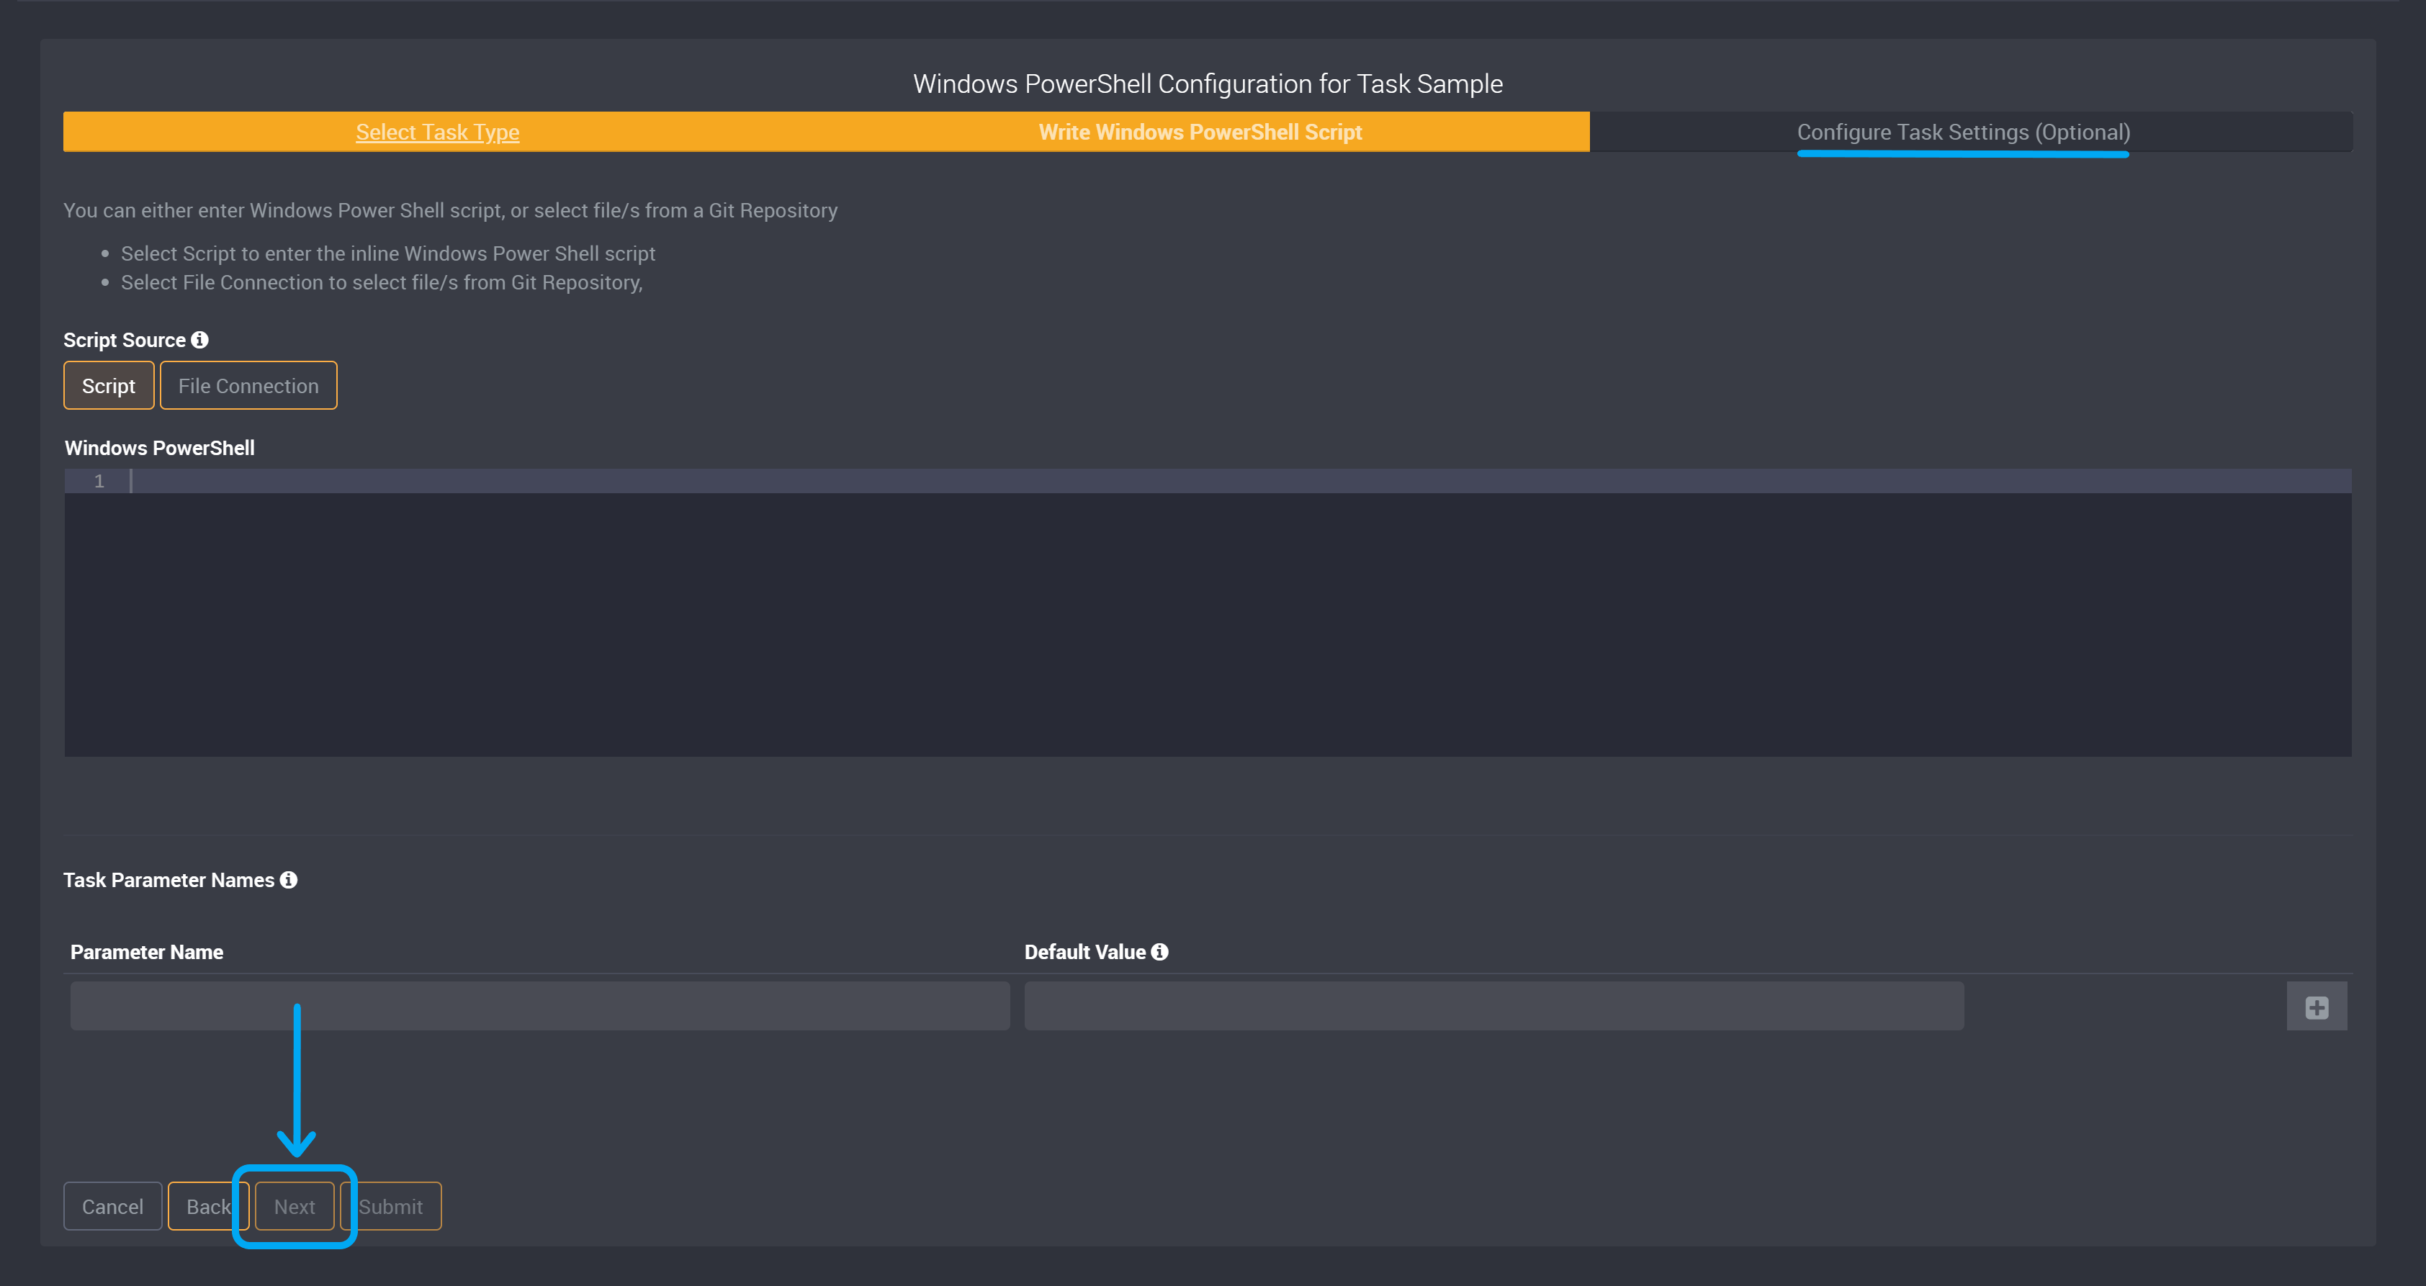Click the Parameter Name input field

[x=539, y=1007]
